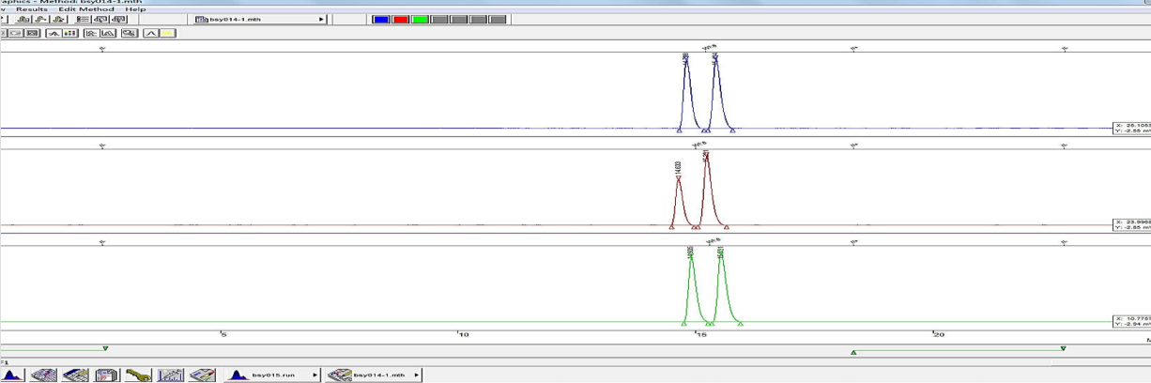Viewport: 1151px width, 383px height.
Task: Open the Help menu
Action: [135, 9]
